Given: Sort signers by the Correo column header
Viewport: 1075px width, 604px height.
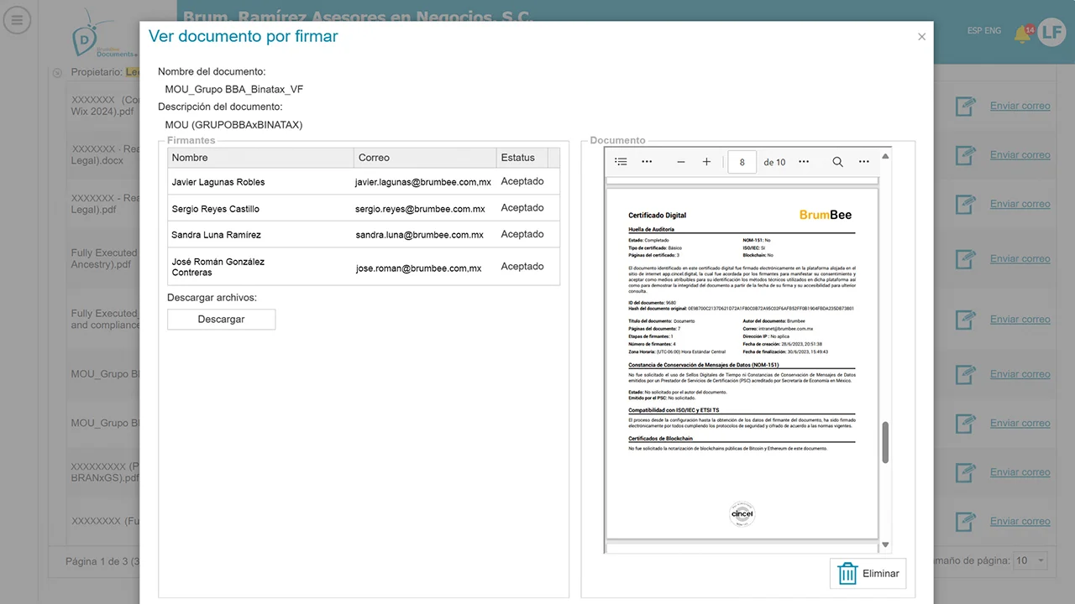Looking at the screenshot, I should (x=425, y=158).
